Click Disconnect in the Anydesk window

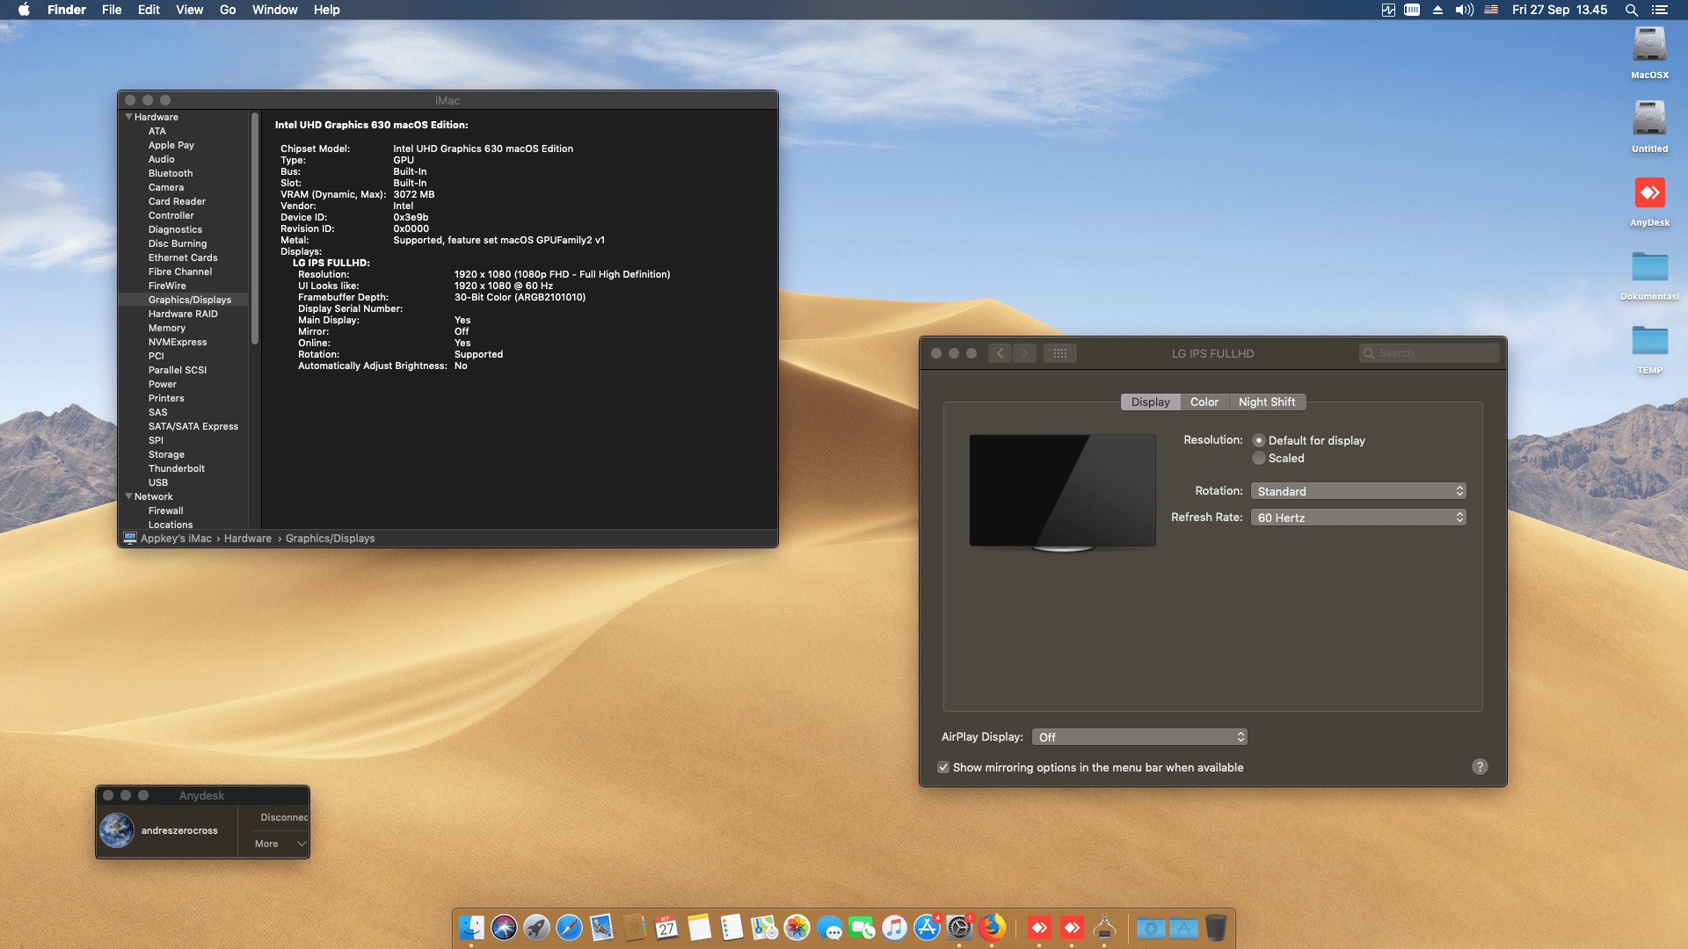(284, 817)
